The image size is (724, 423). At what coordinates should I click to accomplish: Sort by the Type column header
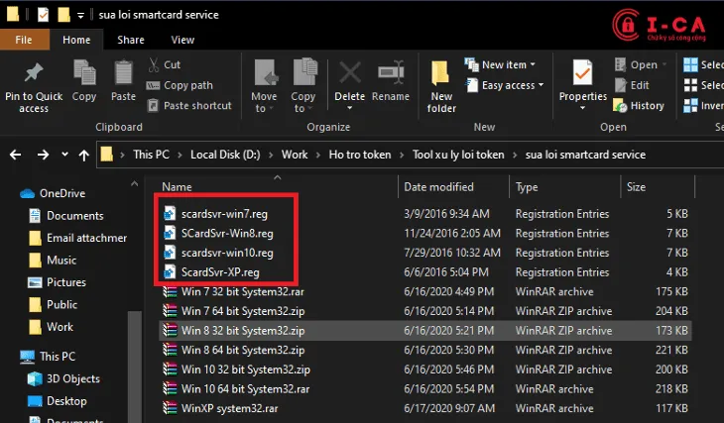click(527, 187)
